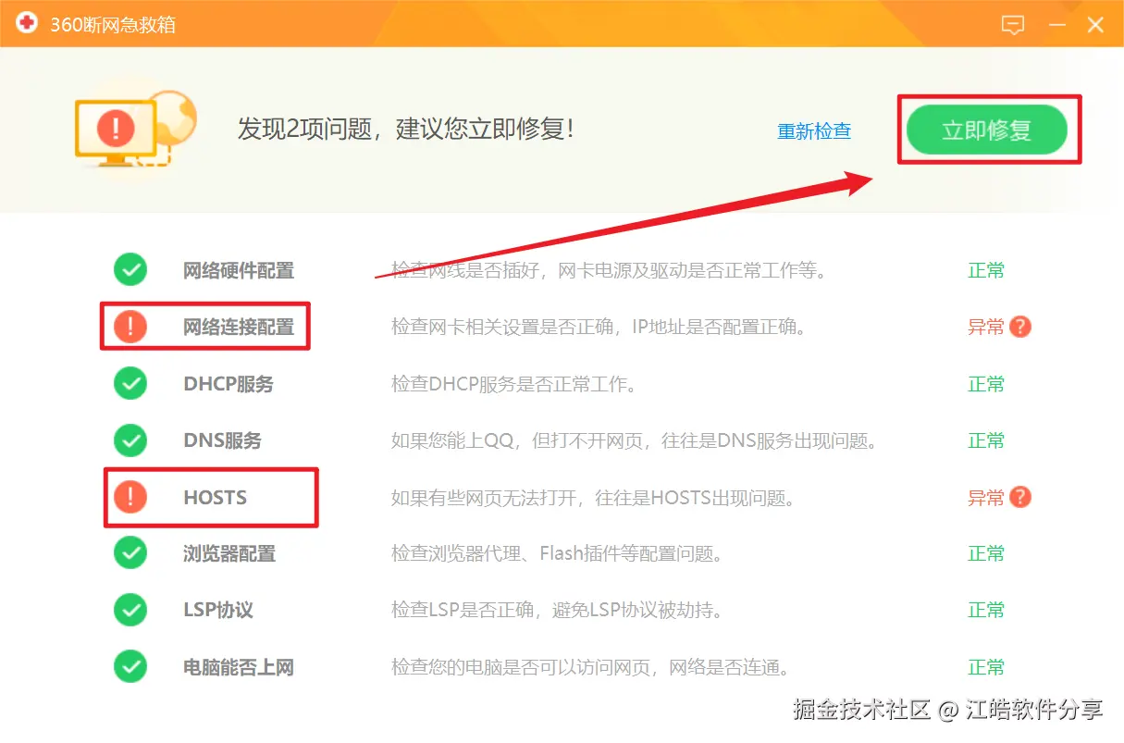Click the 正常 status for LSP协议

click(x=986, y=610)
